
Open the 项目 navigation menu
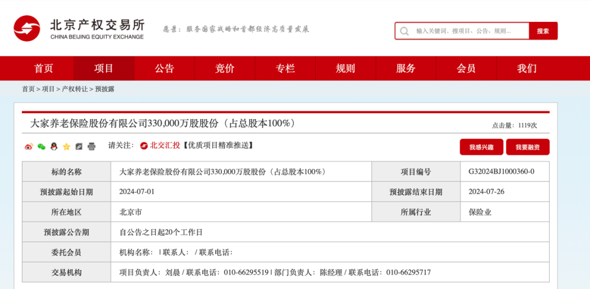click(x=104, y=68)
